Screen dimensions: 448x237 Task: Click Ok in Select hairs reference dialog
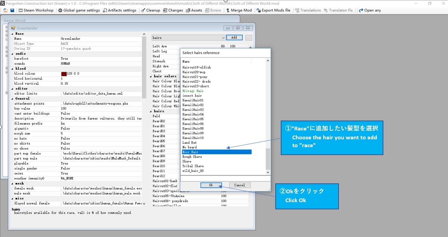(x=211, y=185)
